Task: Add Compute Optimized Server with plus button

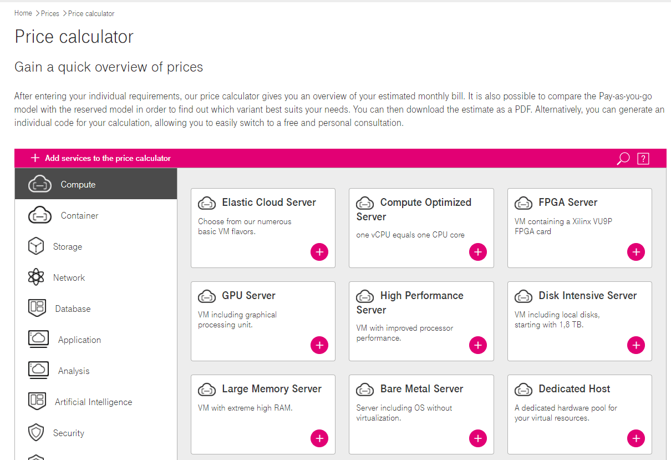Action: point(478,252)
